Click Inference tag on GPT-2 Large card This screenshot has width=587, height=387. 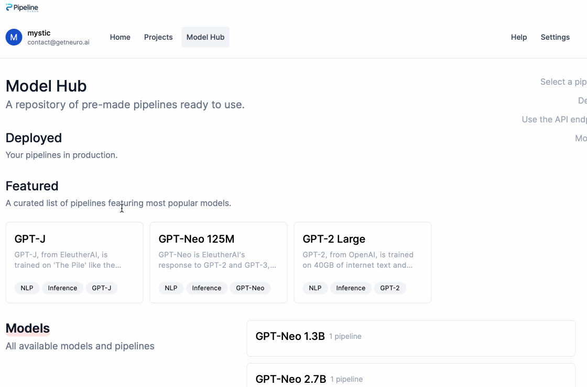351,288
